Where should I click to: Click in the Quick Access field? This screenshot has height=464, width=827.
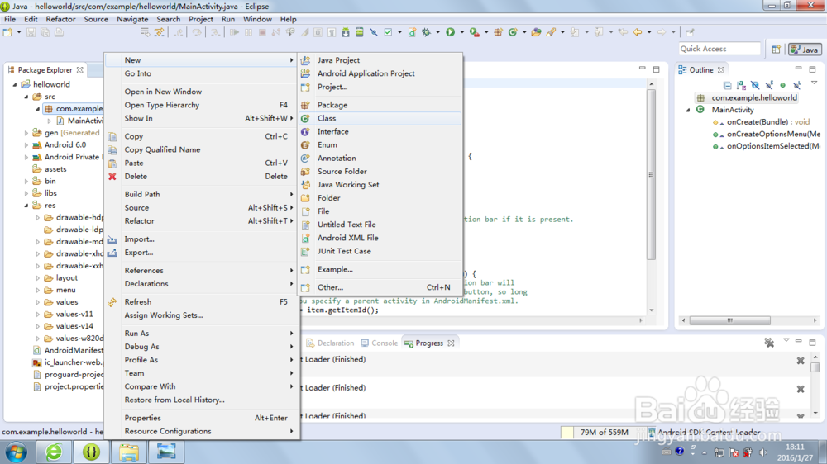[719, 49]
